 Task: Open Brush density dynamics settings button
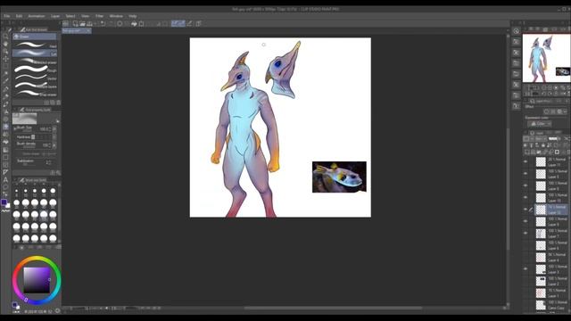(54, 145)
